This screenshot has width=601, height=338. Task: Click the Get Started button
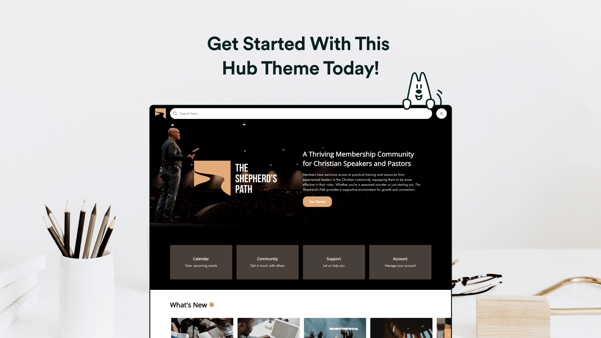pyautogui.click(x=317, y=202)
